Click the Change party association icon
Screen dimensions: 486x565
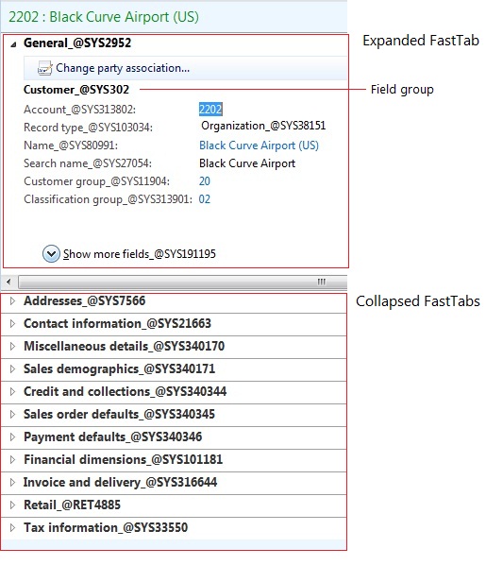[44, 68]
